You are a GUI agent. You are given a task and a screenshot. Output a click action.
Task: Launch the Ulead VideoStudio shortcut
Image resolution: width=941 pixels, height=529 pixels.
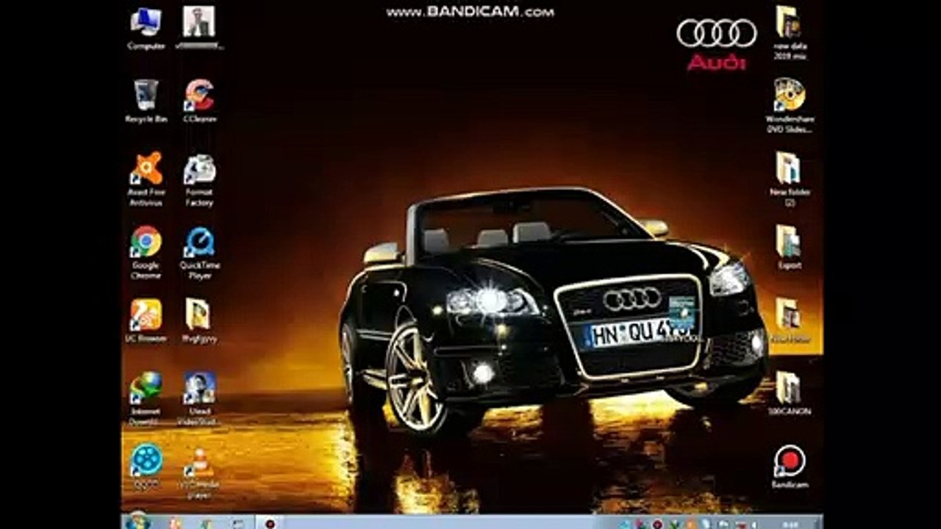199,399
